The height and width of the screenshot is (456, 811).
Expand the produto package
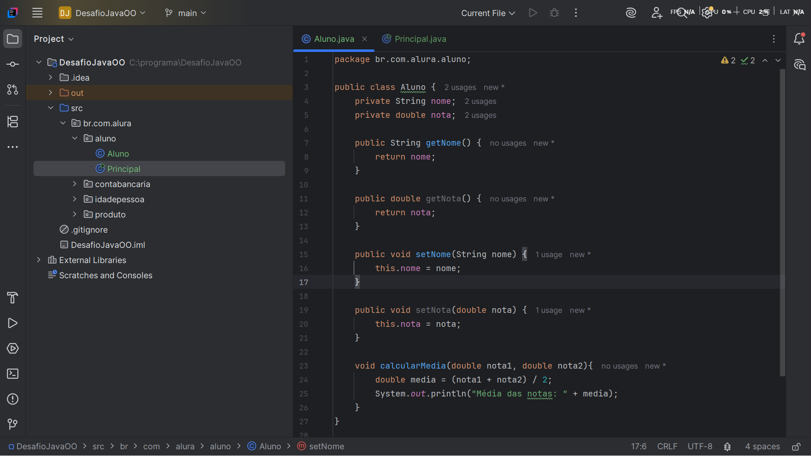75,214
